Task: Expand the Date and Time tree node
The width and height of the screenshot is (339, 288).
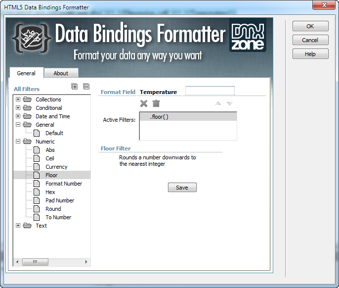Action: click(18, 116)
